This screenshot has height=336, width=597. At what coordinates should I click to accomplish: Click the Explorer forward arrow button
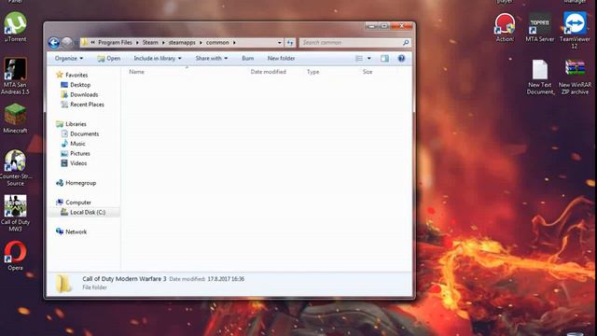tap(67, 42)
